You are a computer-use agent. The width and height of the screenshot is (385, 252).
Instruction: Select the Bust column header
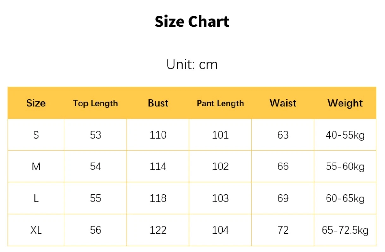(158, 103)
